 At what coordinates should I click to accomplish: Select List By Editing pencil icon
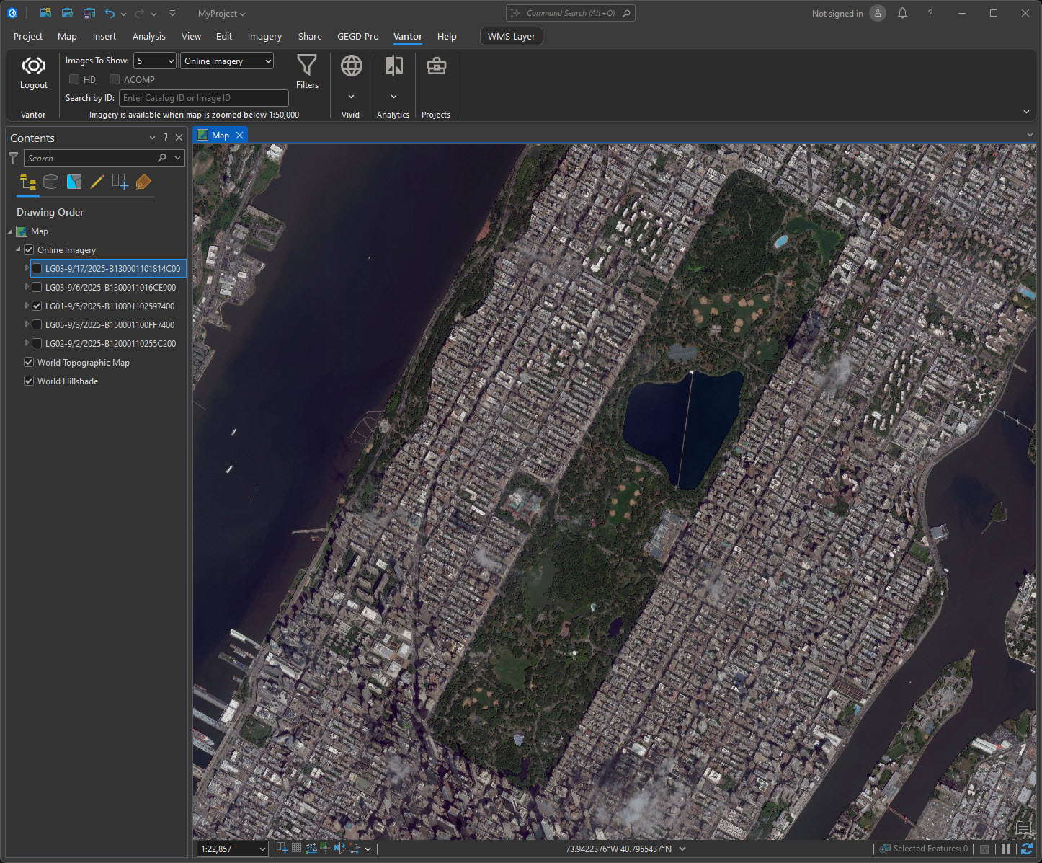click(x=97, y=182)
